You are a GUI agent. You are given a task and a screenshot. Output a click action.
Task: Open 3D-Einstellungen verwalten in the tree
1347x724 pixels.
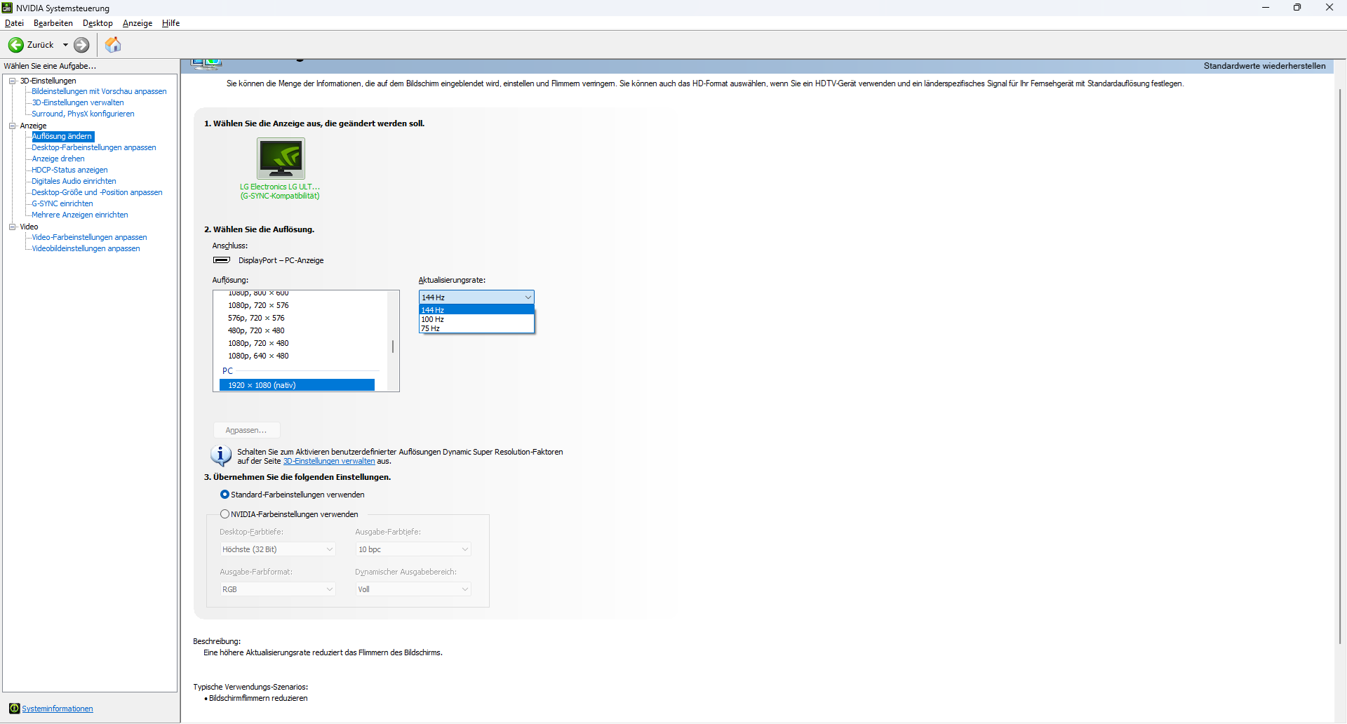[78, 102]
